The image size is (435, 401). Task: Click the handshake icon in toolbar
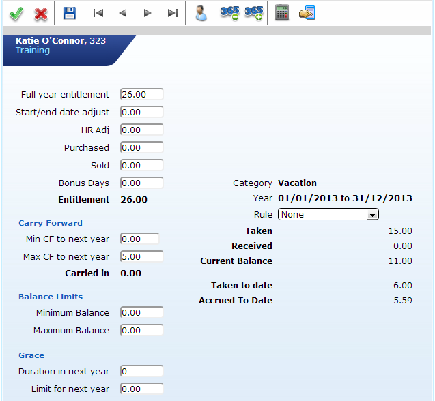coord(307,13)
